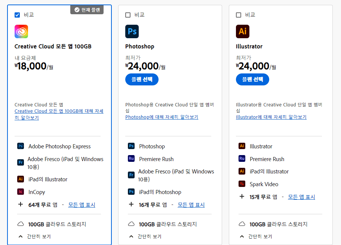
Task: Select the Adobe Fresco icon in Photoshop plan
Action: tap(131, 175)
